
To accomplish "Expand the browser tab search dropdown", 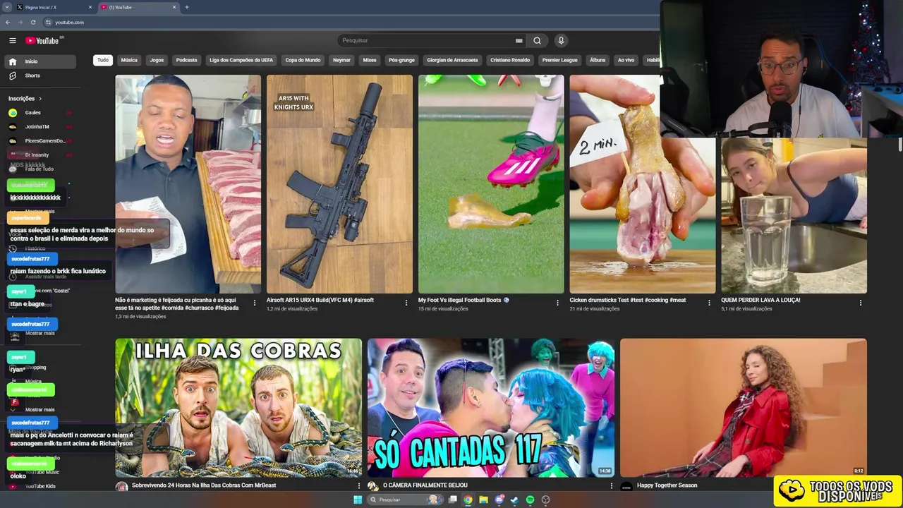I will pos(8,7).
